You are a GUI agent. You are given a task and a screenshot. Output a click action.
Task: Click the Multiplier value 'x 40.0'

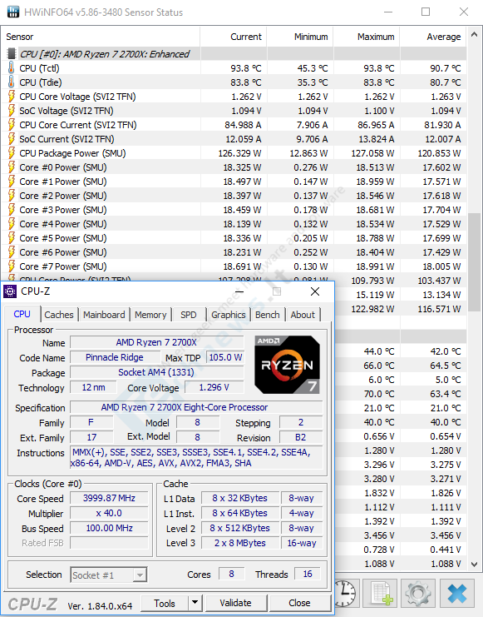[109, 513]
